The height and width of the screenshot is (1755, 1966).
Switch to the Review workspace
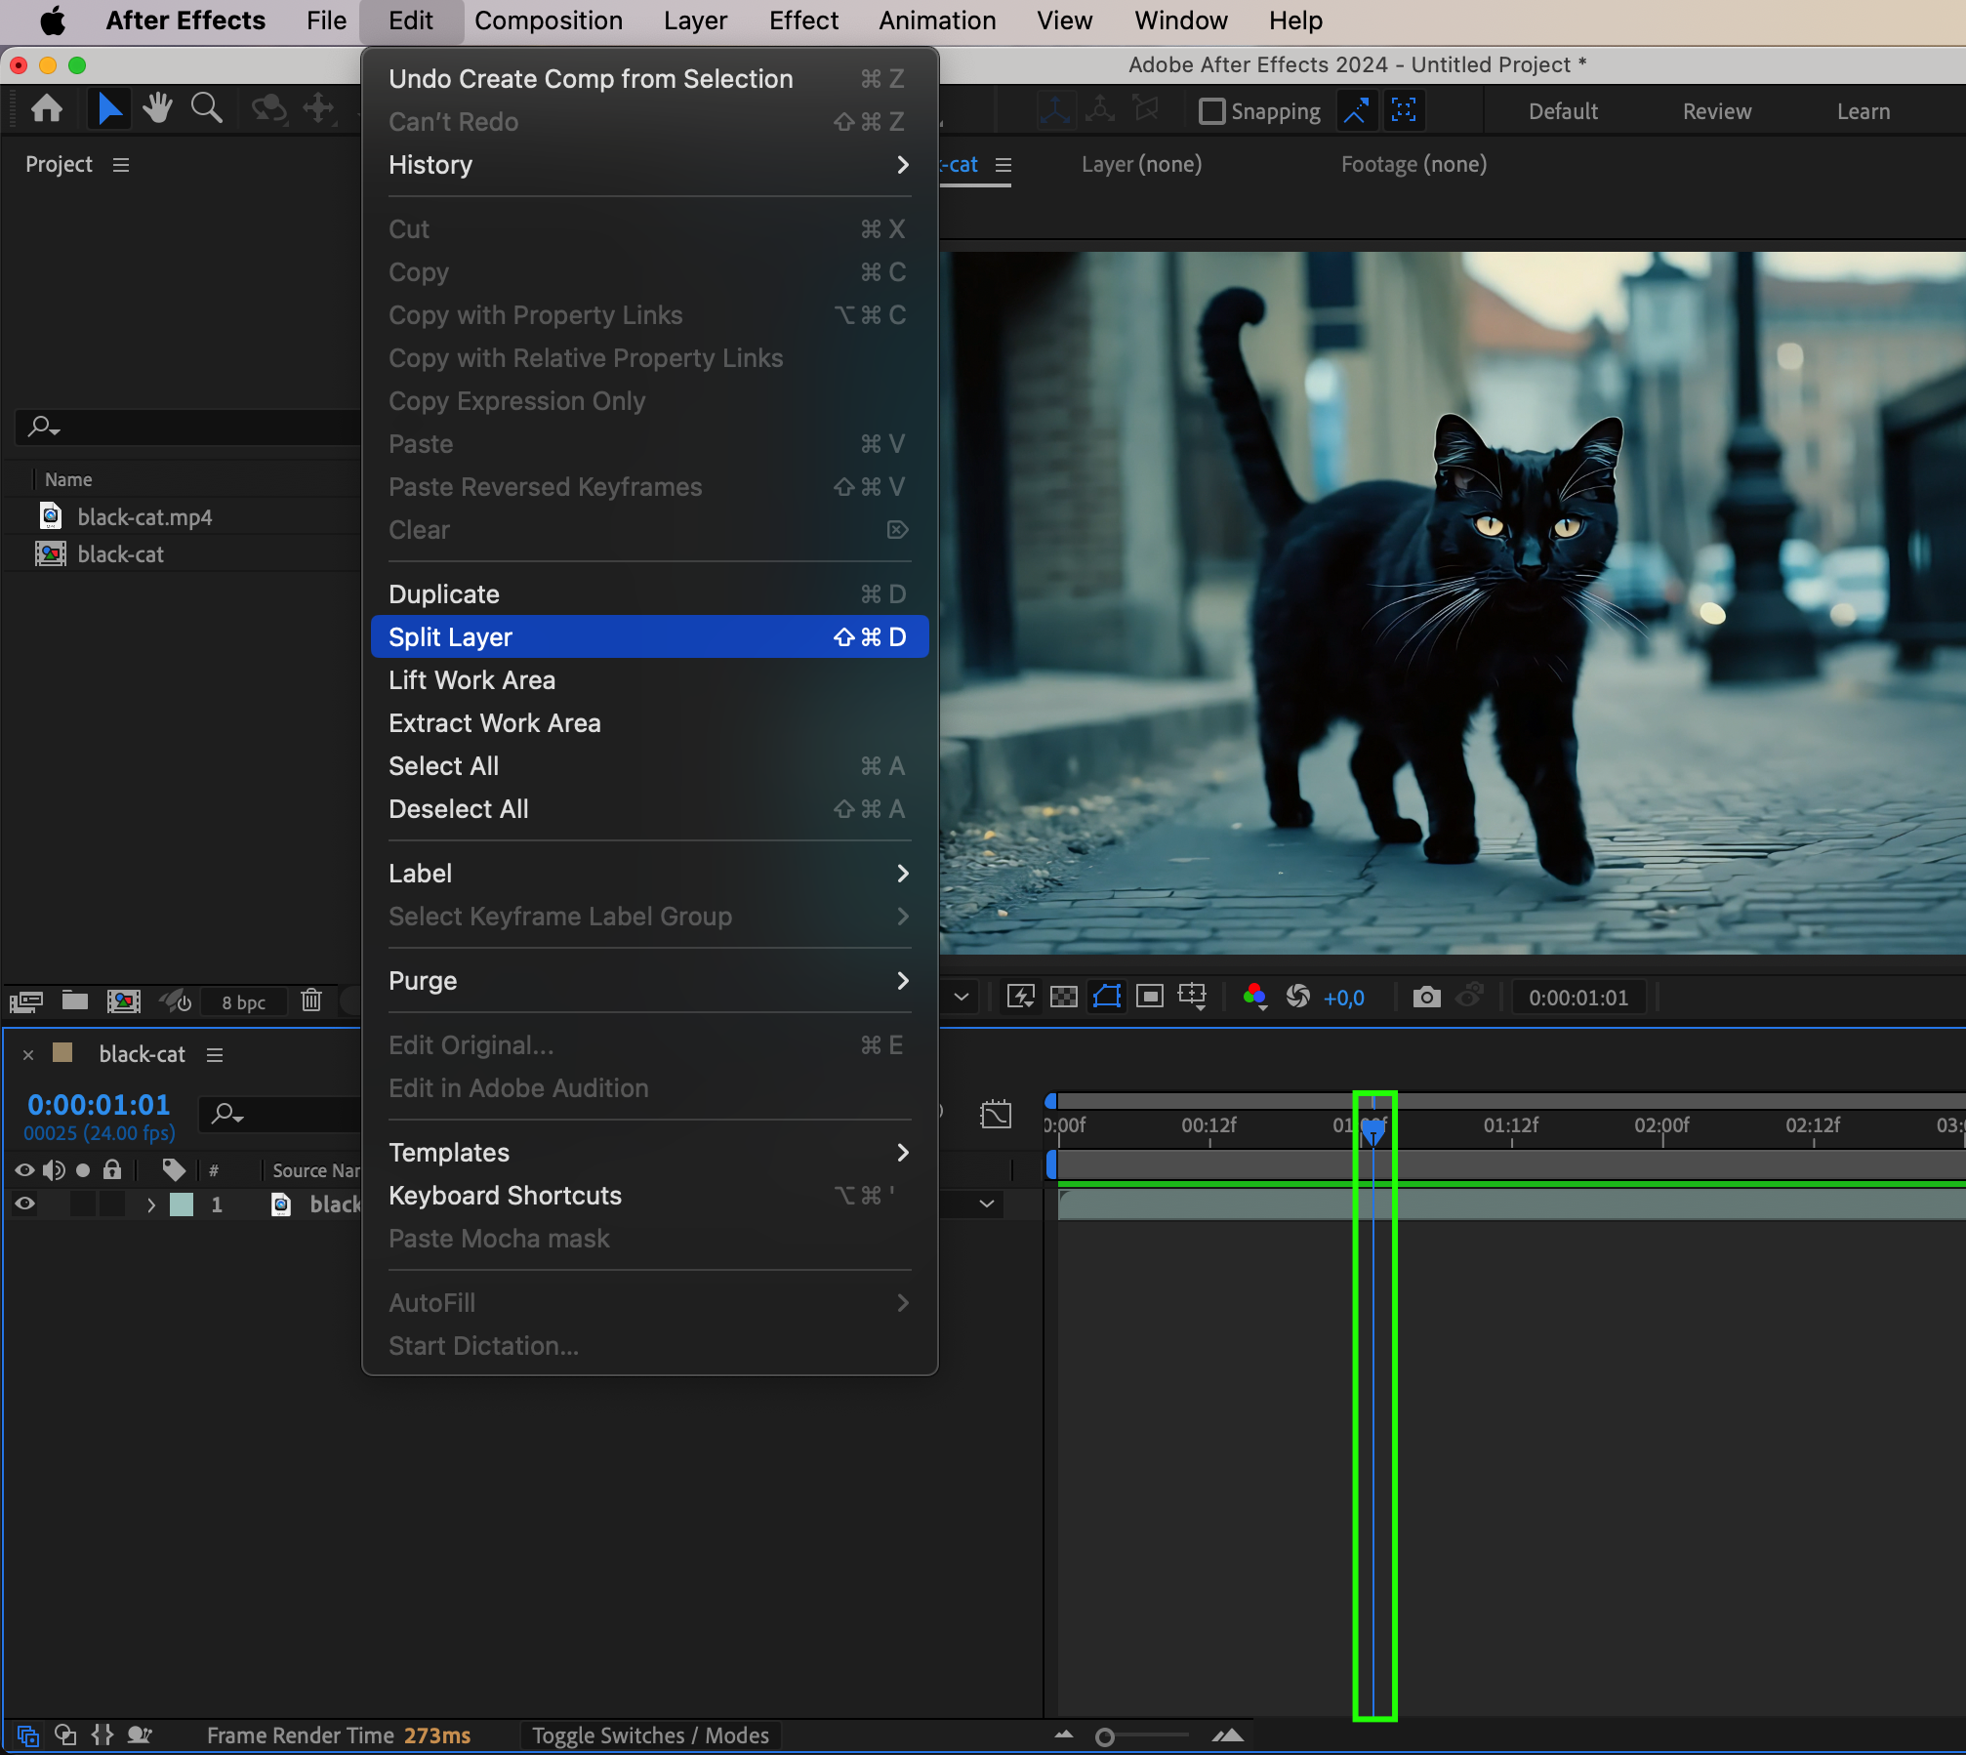(x=1716, y=111)
